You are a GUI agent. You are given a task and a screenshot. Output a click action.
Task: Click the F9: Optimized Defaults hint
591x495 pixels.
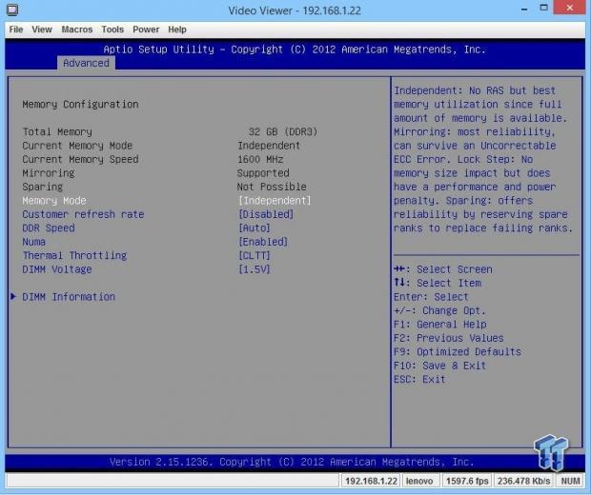(x=458, y=351)
